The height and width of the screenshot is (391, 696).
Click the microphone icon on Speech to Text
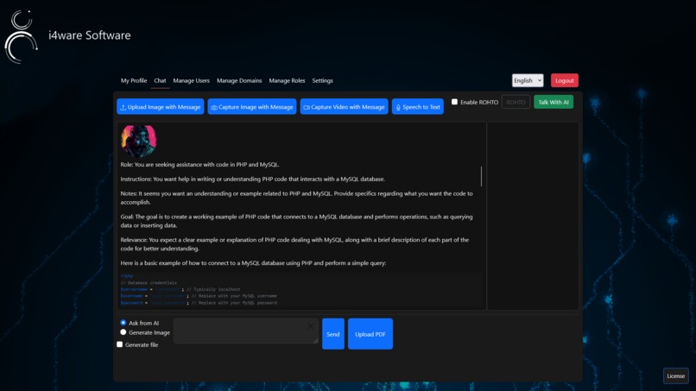tap(398, 107)
